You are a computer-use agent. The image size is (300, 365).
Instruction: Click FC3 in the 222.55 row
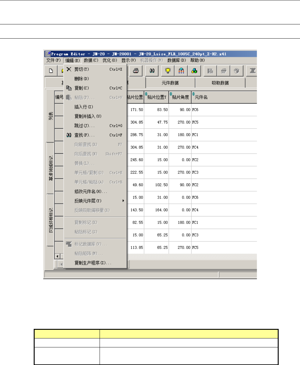tap(195, 173)
